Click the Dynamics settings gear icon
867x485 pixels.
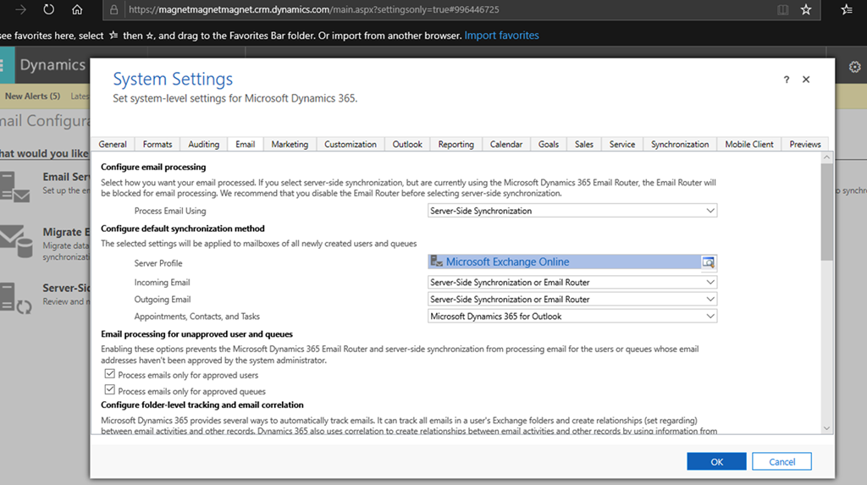coord(854,66)
